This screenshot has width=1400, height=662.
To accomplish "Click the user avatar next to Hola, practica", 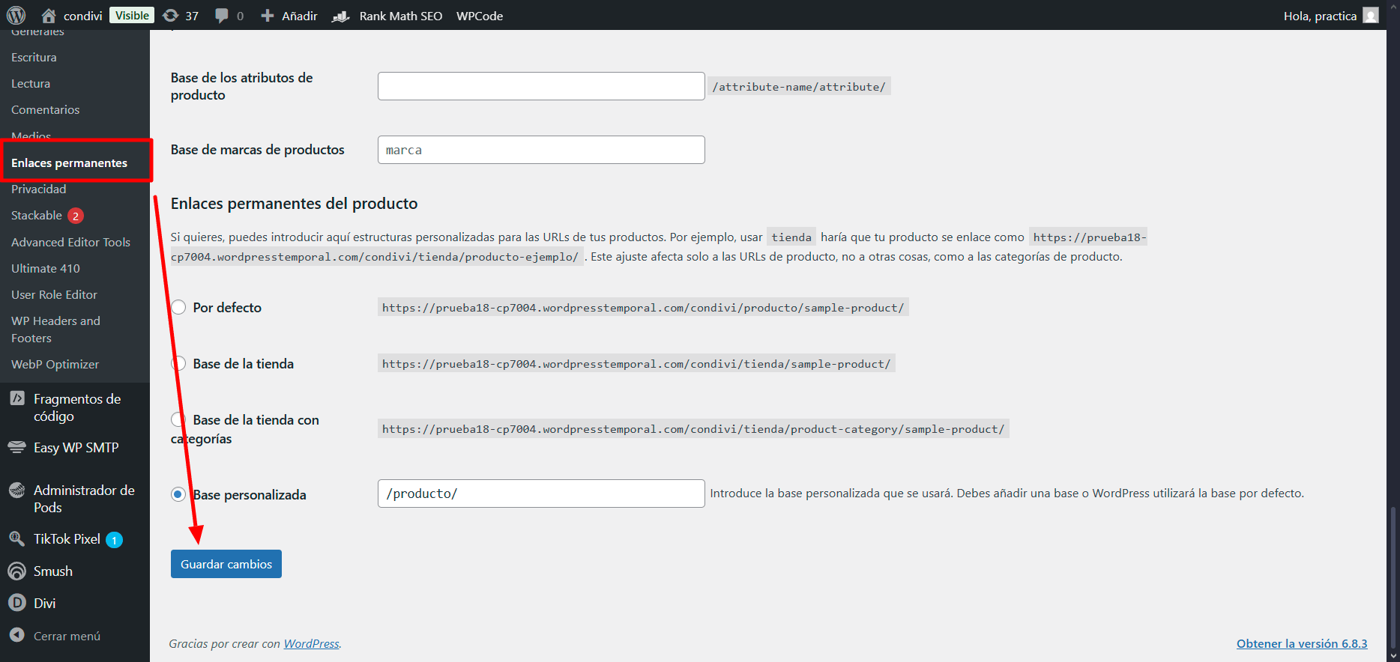I will [x=1371, y=16].
